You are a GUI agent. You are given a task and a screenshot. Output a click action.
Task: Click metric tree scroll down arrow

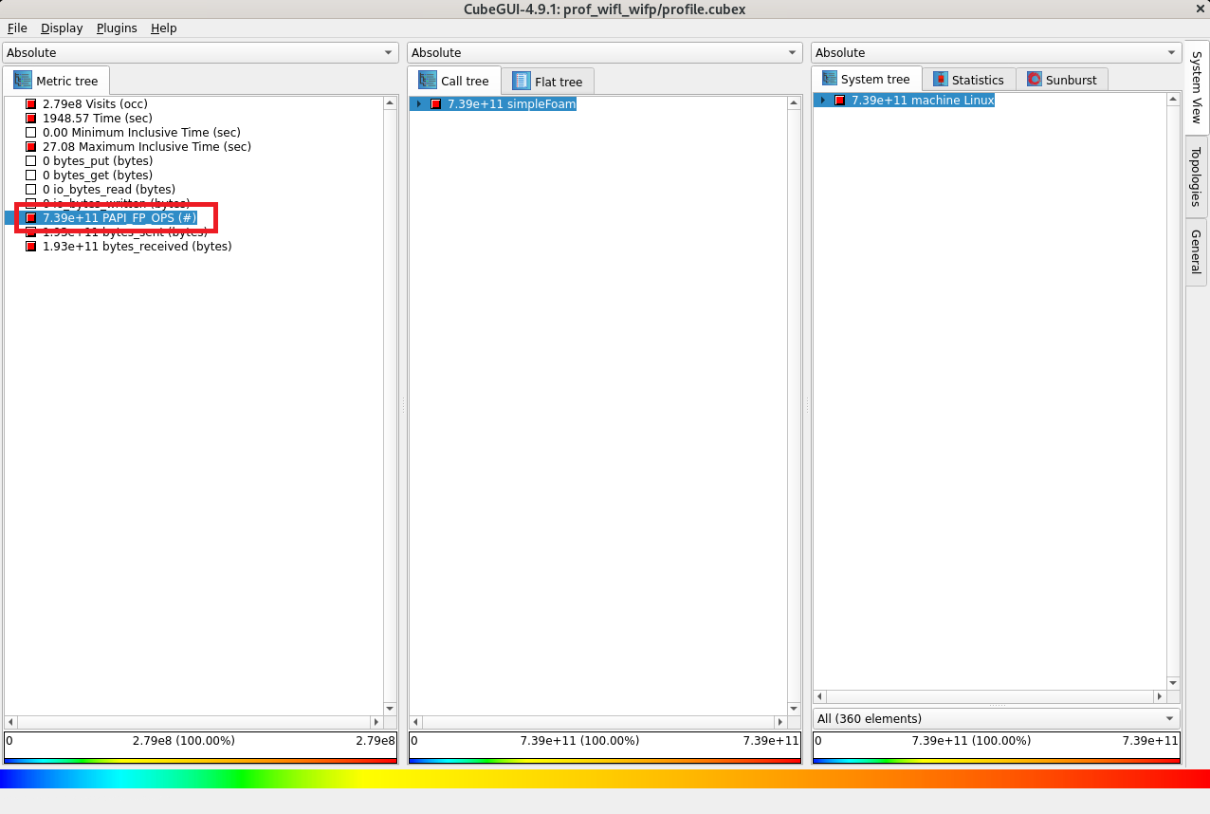(390, 709)
